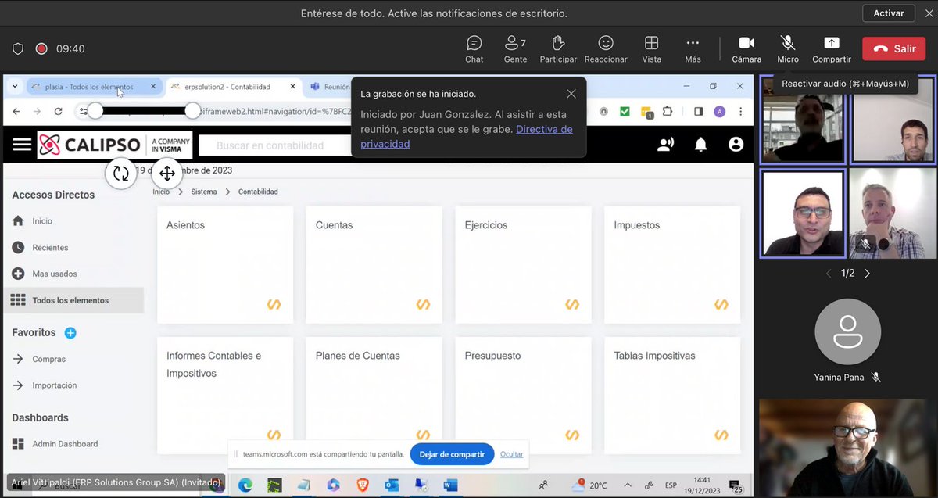Toggle screen sharing with Compartir

830,48
